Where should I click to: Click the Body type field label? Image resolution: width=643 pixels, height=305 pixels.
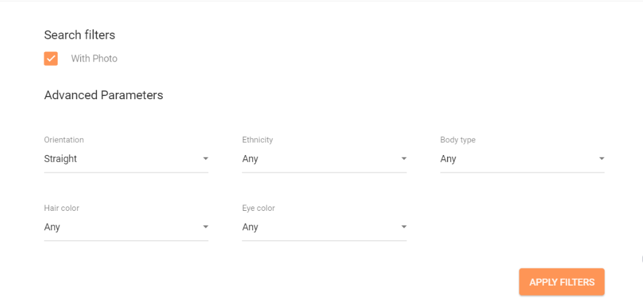(458, 140)
